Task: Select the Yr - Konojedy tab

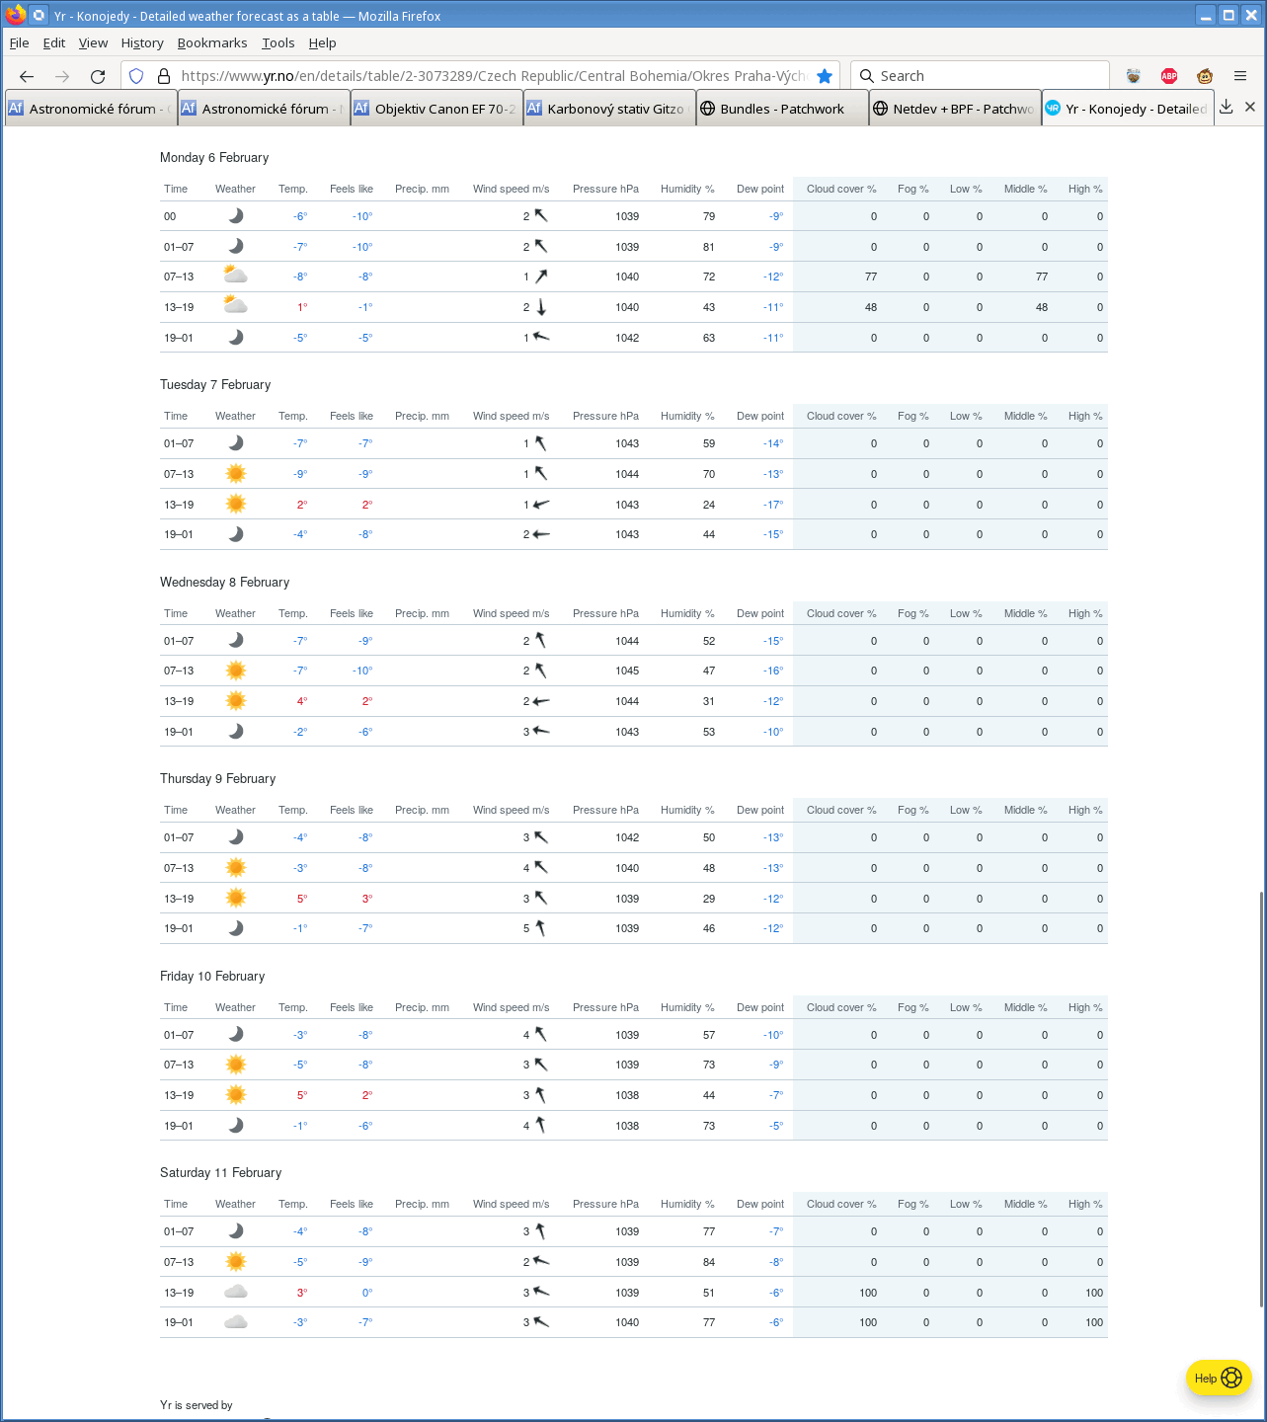Action: (x=1128, y=109)
